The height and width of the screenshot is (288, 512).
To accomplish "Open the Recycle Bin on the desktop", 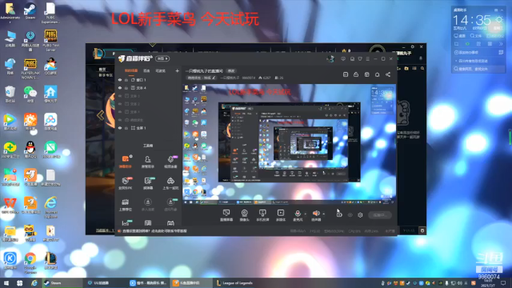I will coord(10,94).
